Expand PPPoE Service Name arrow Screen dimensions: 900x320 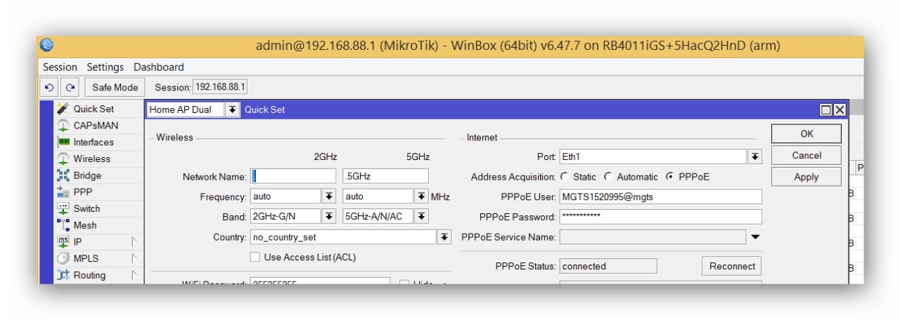[755, 237]
